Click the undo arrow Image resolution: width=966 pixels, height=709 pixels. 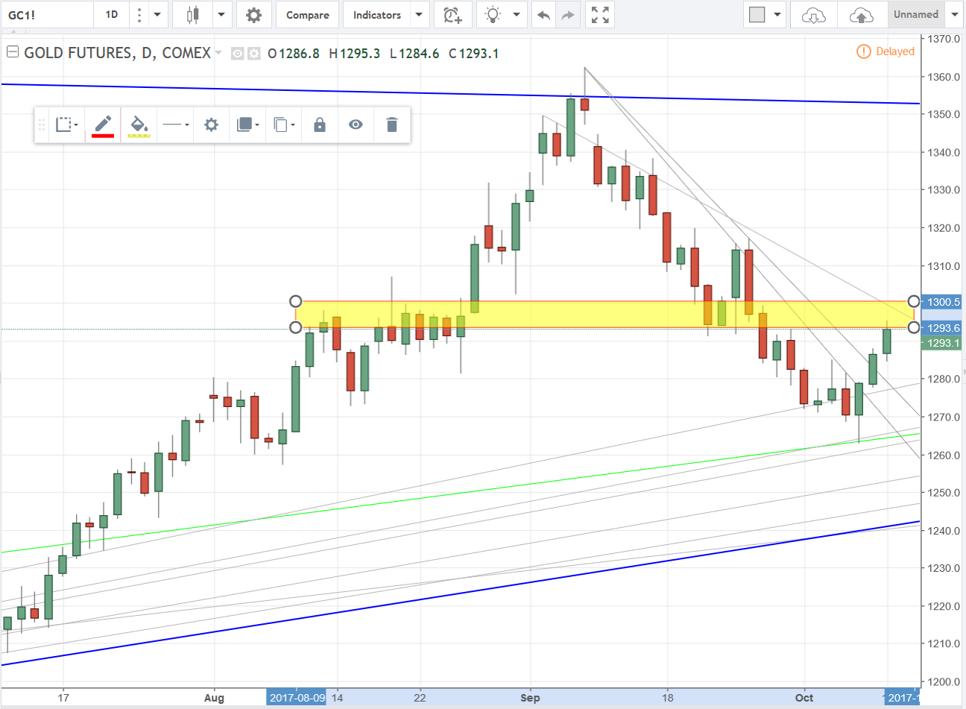(543, 15)
